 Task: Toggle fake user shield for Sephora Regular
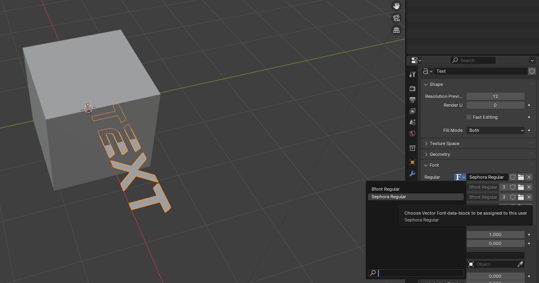coord(513,177)
